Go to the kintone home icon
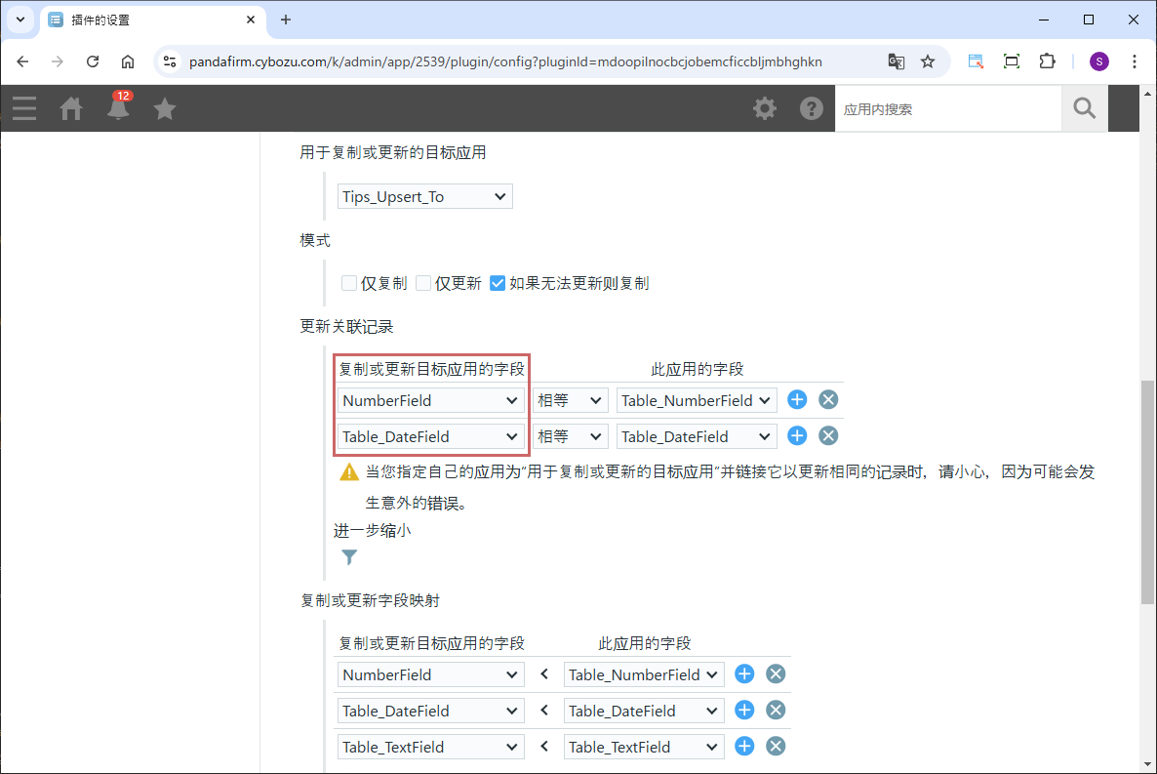This screenshot has width=1157, height=774. click(71, 108)
